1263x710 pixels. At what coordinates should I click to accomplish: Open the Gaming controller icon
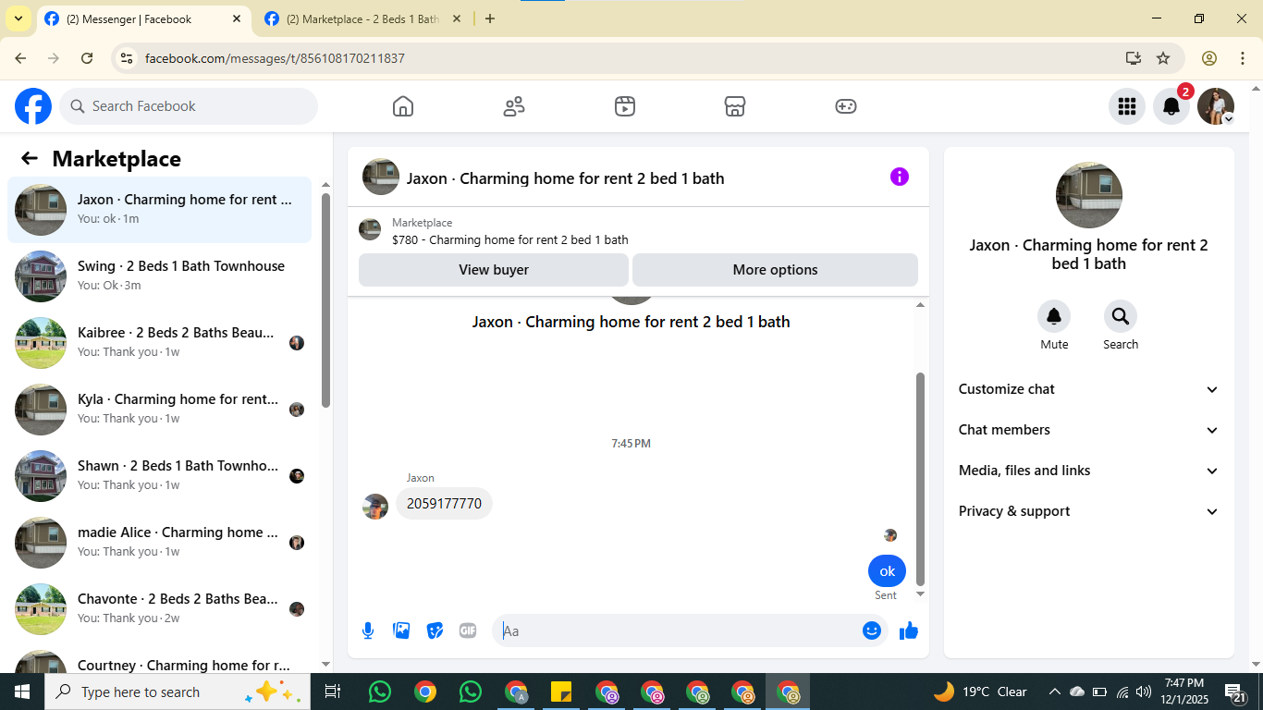click(846, 106)
